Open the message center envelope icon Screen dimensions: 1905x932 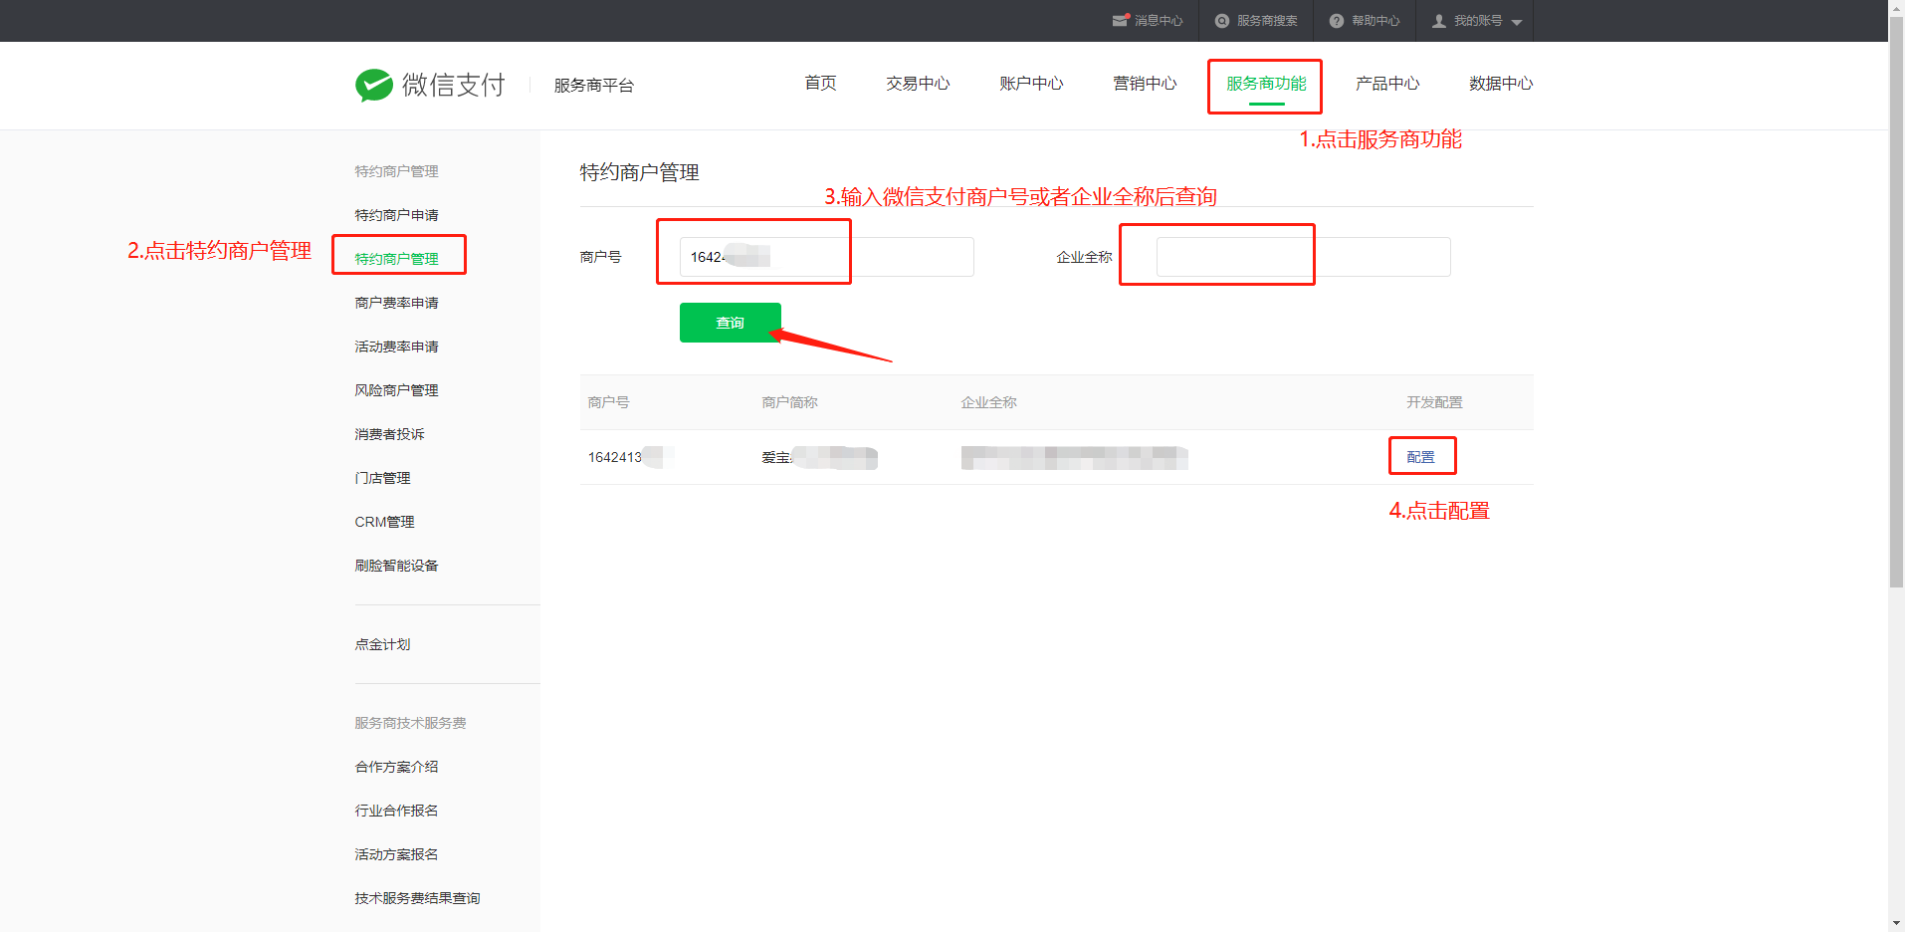point(1121,20)
